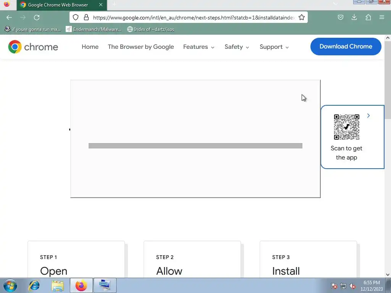View site security via padlock icon
391x293 pixels.
pyautogui.click(x=86, y=17)
